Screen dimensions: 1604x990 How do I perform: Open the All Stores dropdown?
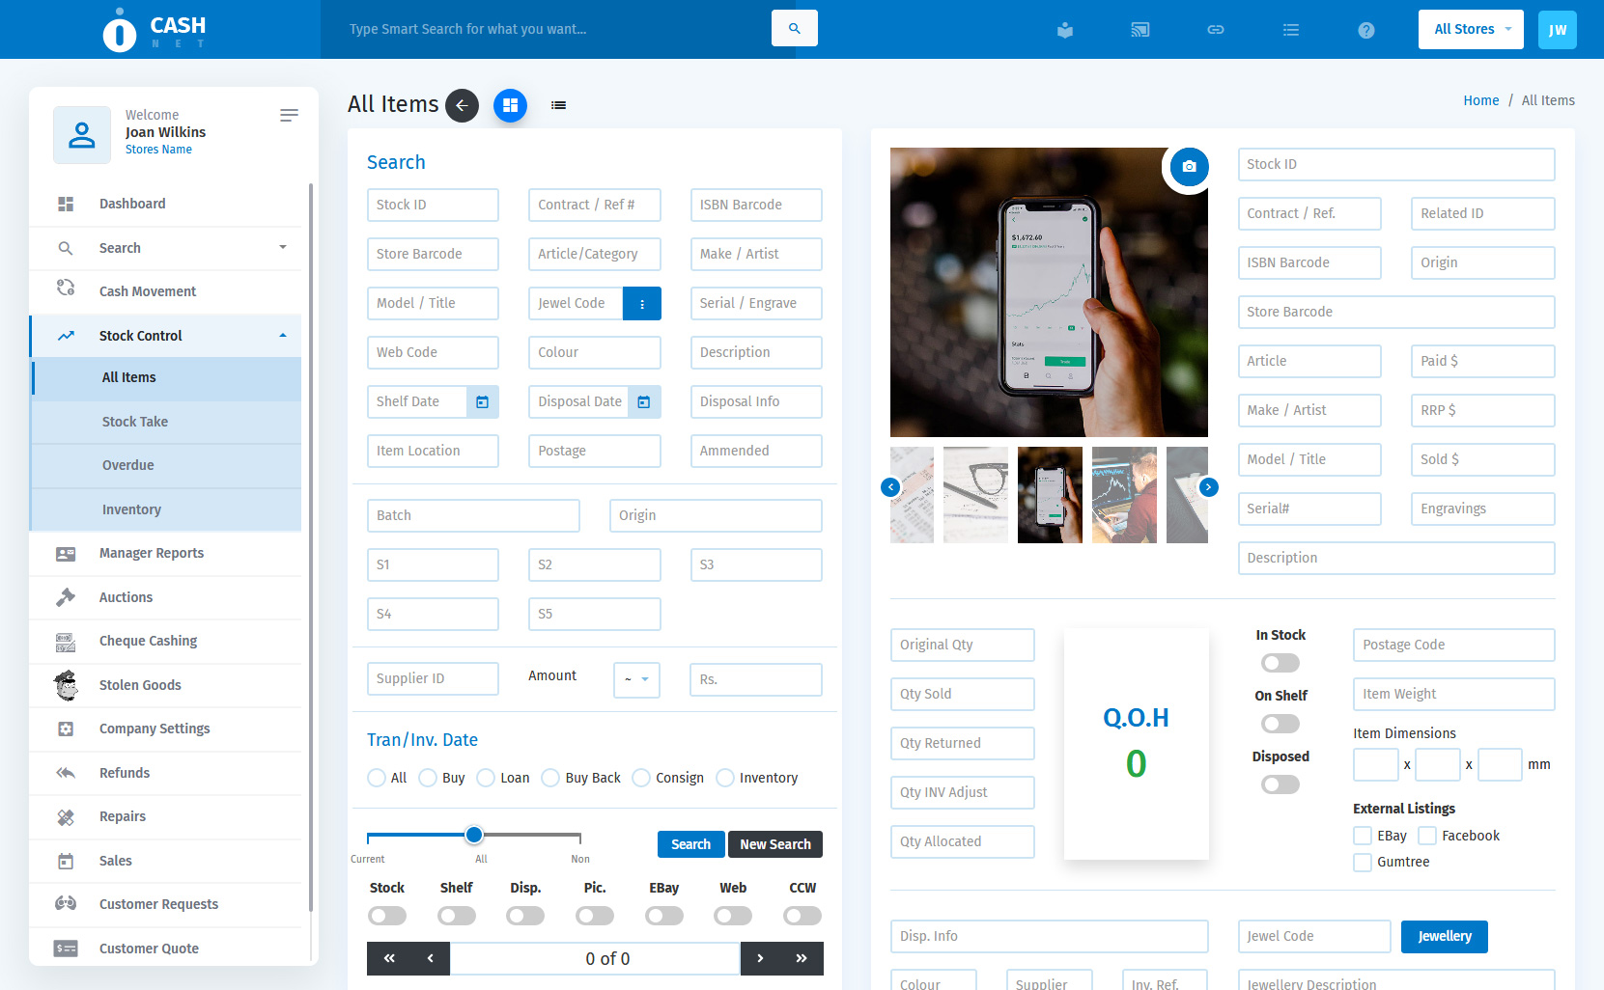tap(1470, 29)
